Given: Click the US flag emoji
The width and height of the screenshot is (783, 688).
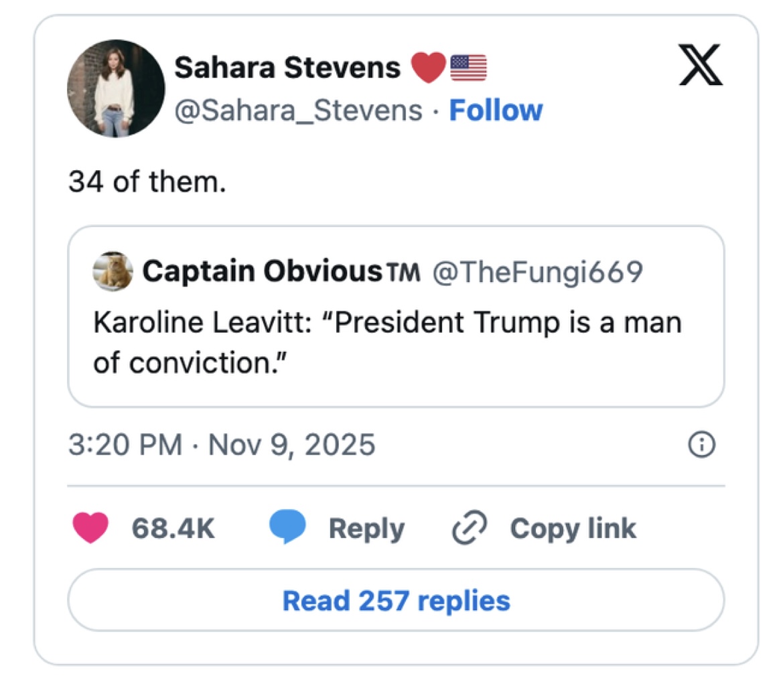Looking at the screenshot, I should (468, 68).
